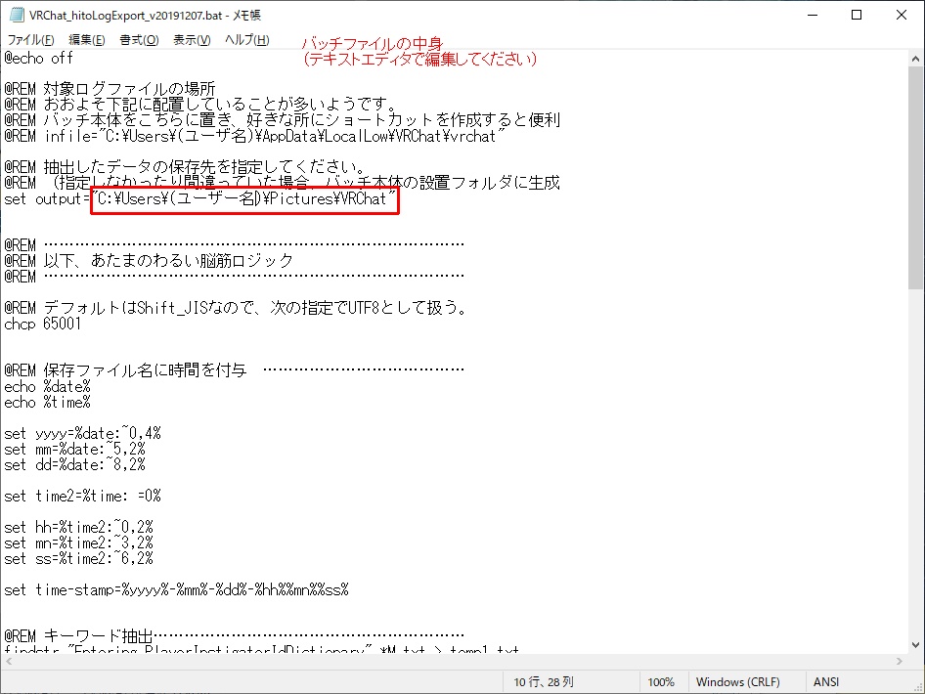Image resolution: width=925 pixels, height=694 pixels.
Task: Click the title 'VRChat_hitoLogExport_v20191207.bat - メモ帳'
Action: click(x=145, y=16)
